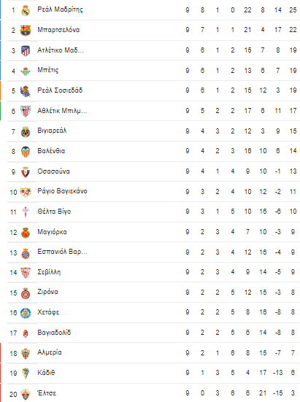
Task: Open the Ζιρόνα team page
Action: 47,292
